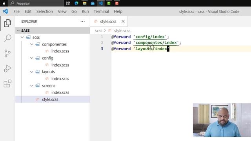The height and width of the screenshot is (141, 251).
Task: Select the layouts folder name
Action: 48,72
